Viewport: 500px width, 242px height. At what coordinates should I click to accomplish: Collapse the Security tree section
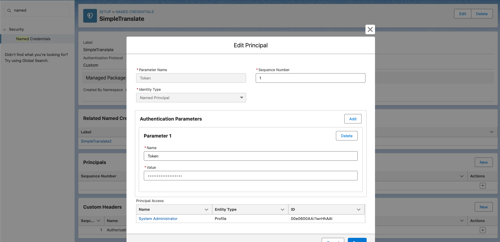[4, 29]
